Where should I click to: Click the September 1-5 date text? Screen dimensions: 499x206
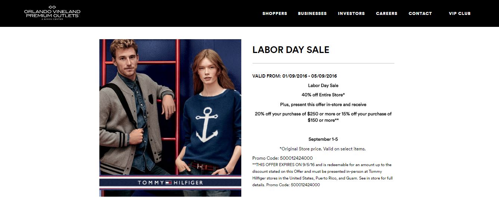[323, 139]
